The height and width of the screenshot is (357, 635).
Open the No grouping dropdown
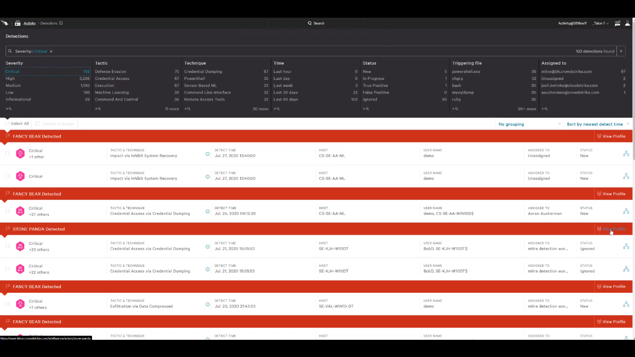[529, 124]
